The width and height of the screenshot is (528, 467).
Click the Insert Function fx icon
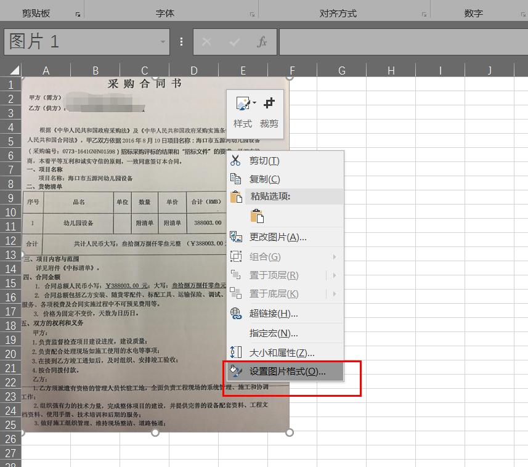click(x=261, y=42)
